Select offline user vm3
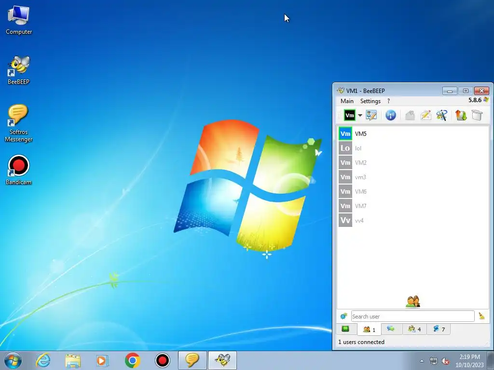Screen dimensions: 494x370 (413, 177)
